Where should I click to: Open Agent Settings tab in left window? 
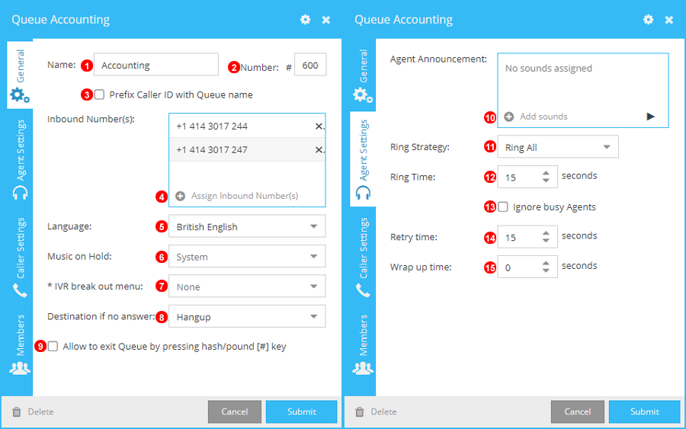(x=20, y=159)
